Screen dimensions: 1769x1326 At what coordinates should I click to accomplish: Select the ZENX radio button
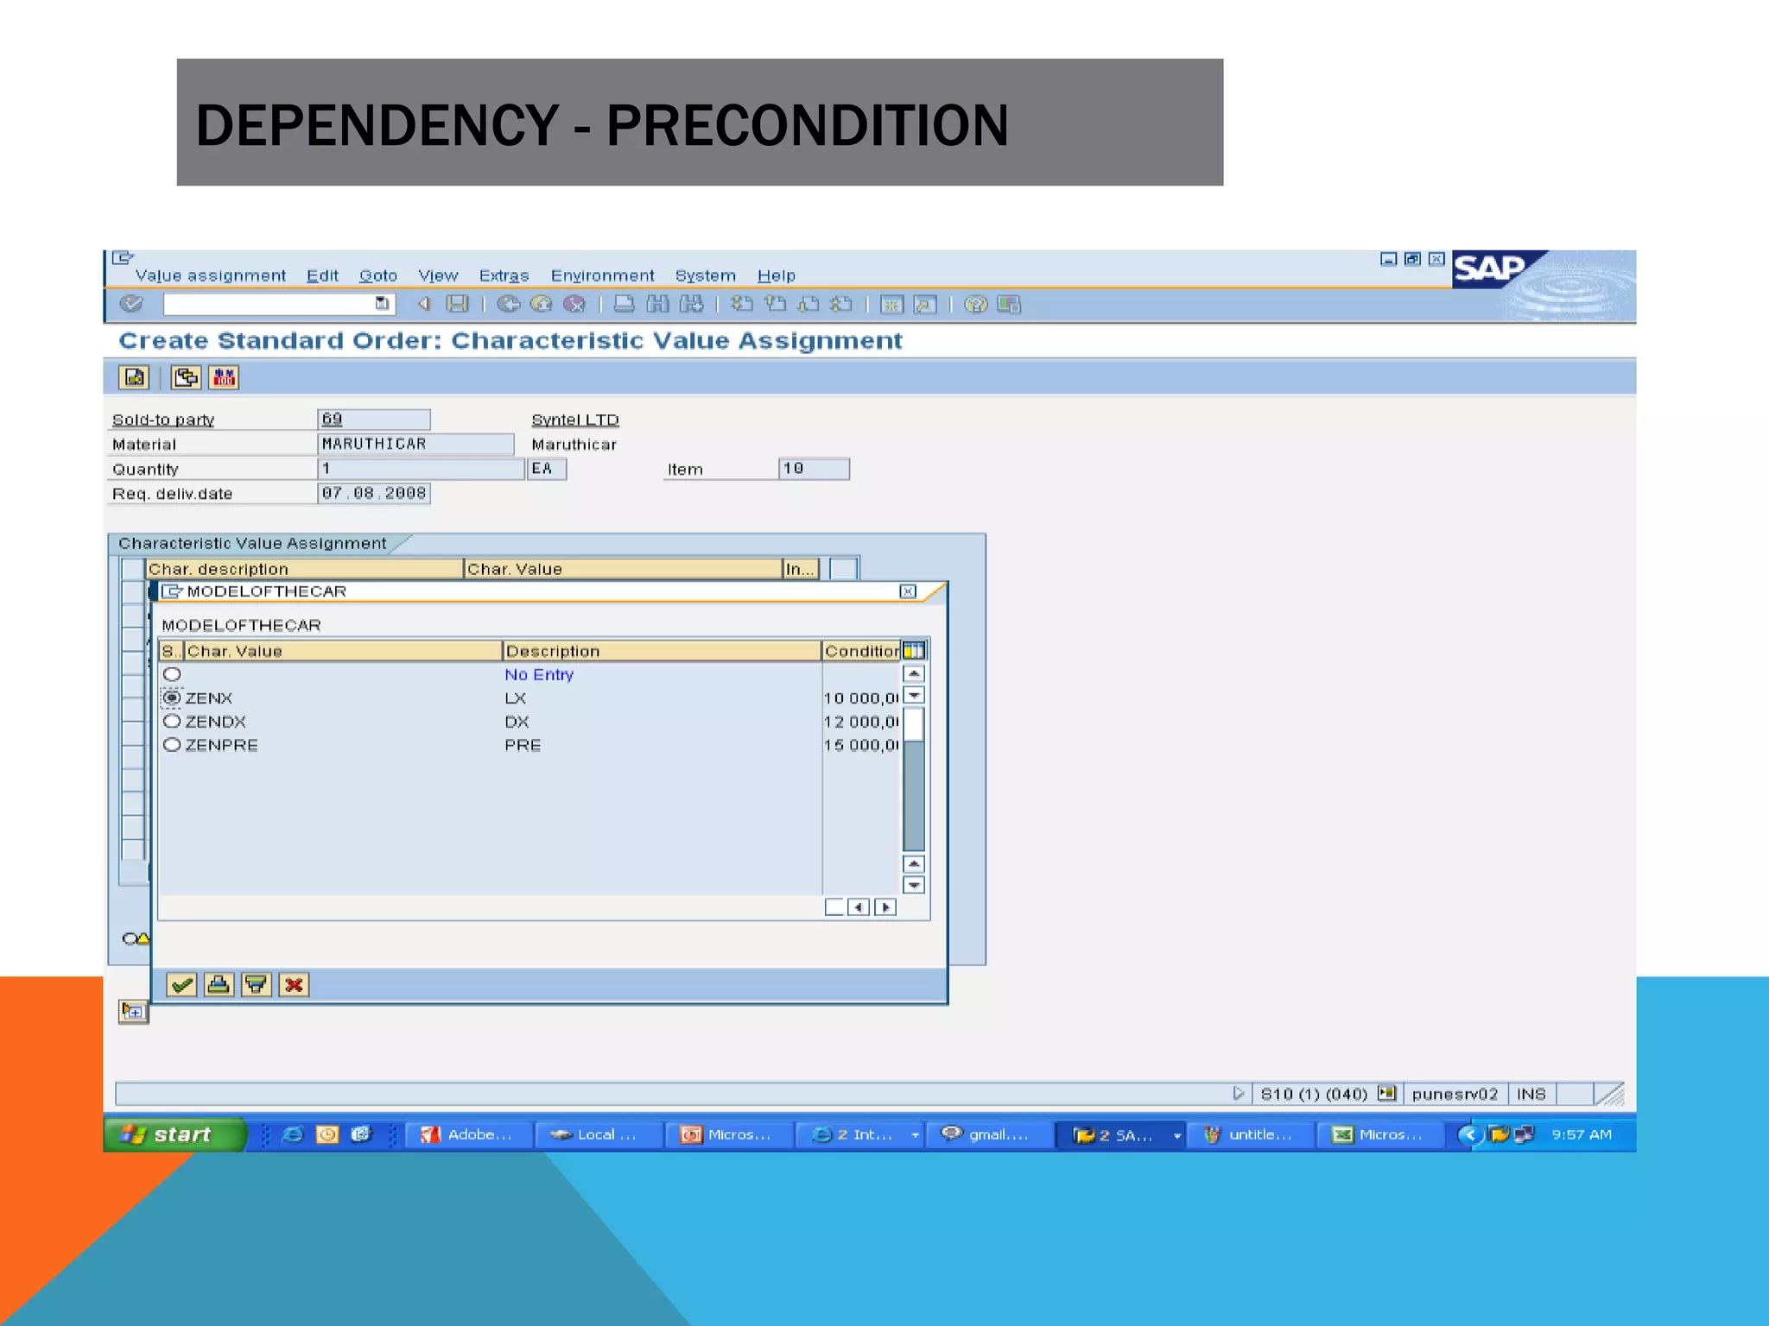(x=172, y=698)
